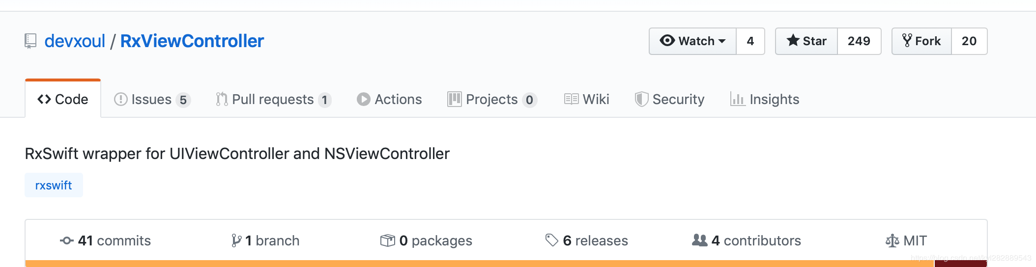
Task: Open the RxViewController repository link
Action: click(x=192, y=41)
